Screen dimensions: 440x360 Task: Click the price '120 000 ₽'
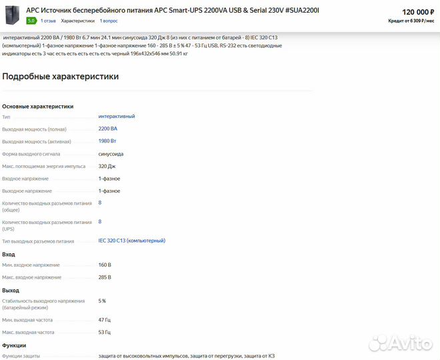[418, 12]
